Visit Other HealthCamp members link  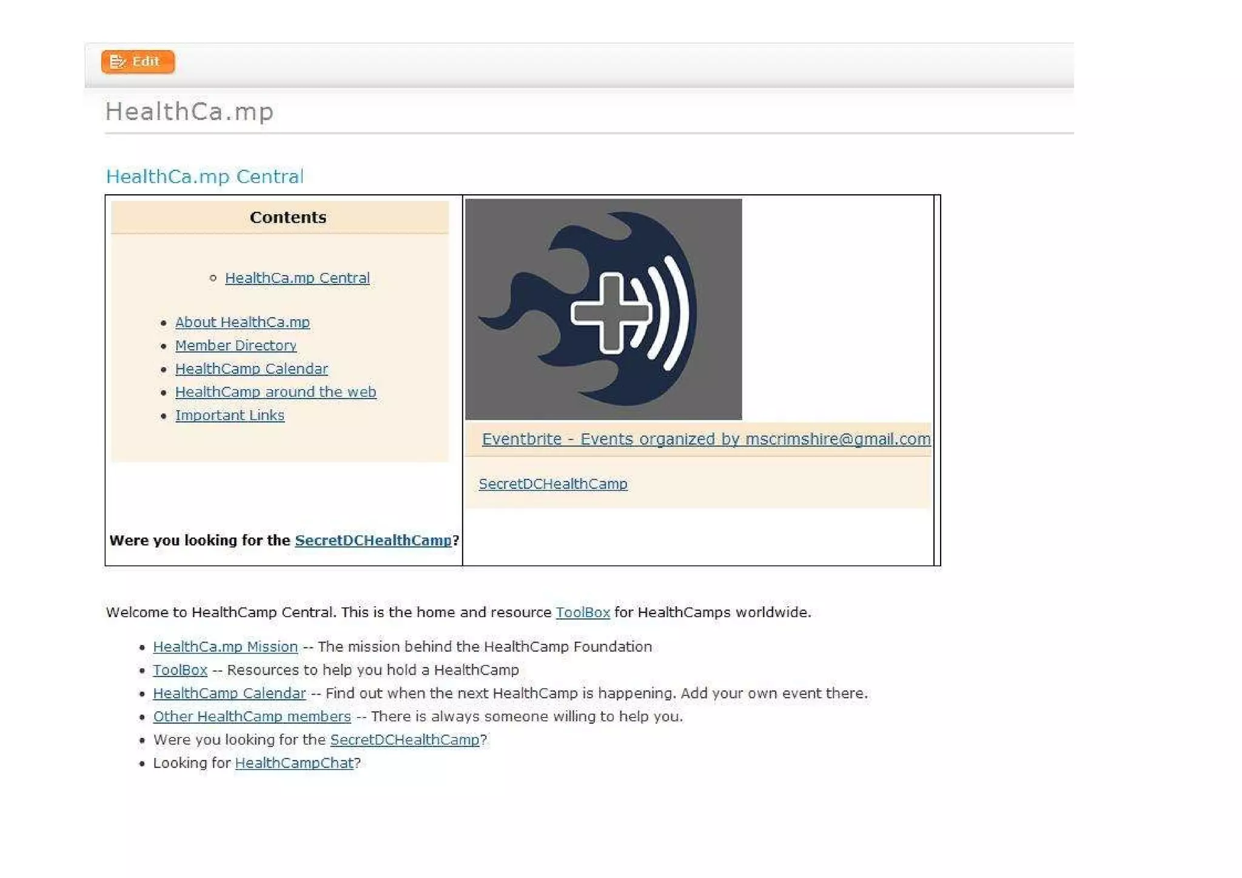[252, 717]
